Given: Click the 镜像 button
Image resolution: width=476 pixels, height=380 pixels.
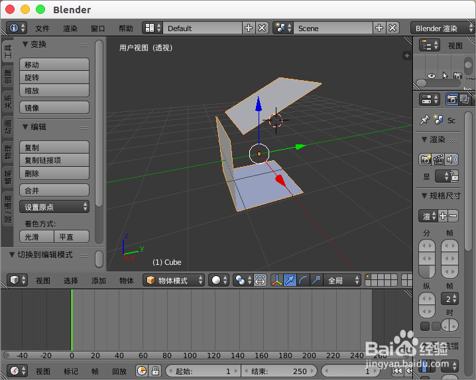Looking at the screenshot, I should [54, 107].
